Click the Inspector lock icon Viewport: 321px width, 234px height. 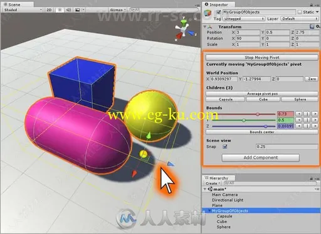pyautogui.click(x=312, y=4)
